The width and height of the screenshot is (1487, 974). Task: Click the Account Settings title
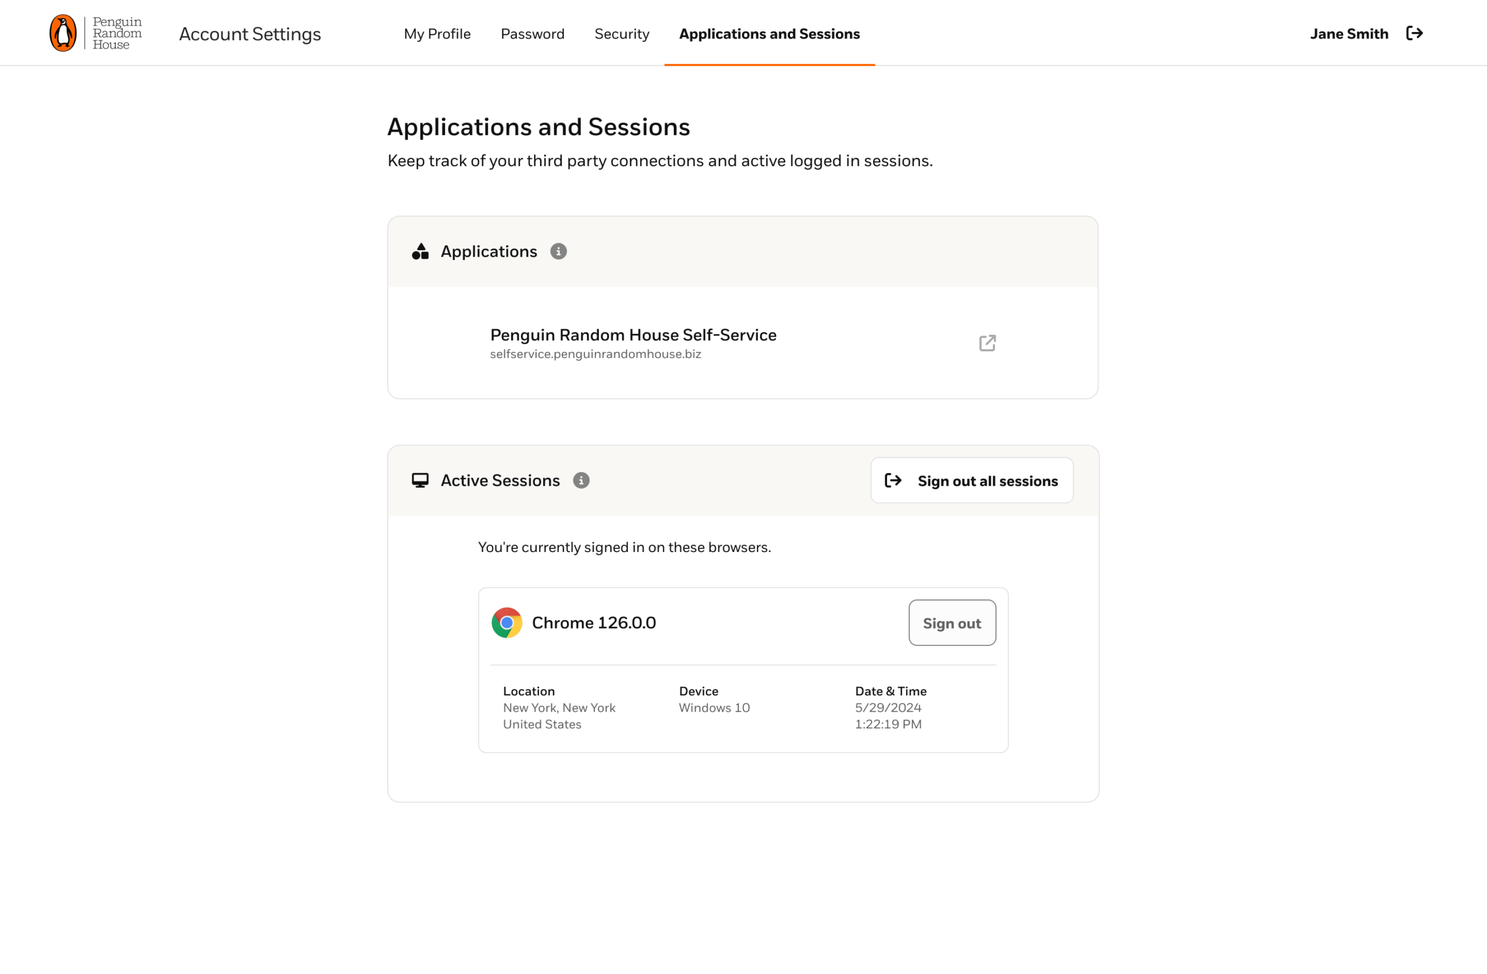(x=250, y=34)
